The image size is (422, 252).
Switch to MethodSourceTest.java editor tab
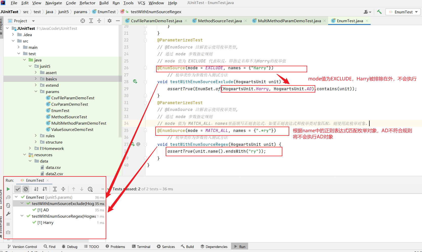(x=220, y=21)
